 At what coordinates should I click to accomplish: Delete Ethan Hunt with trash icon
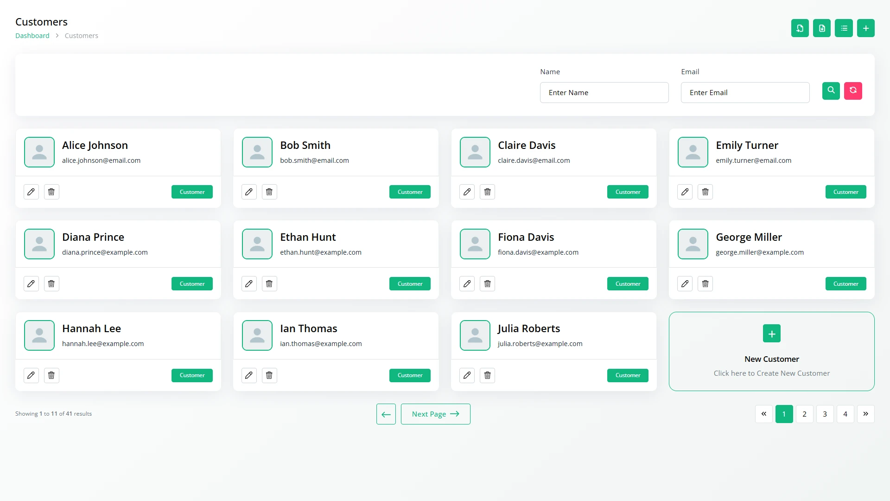[269, 283]
